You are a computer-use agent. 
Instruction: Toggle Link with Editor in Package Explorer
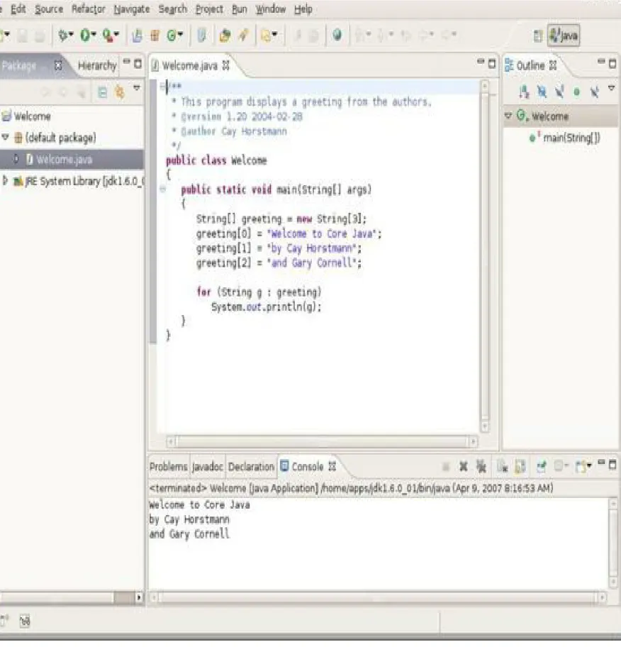(120, 92)
